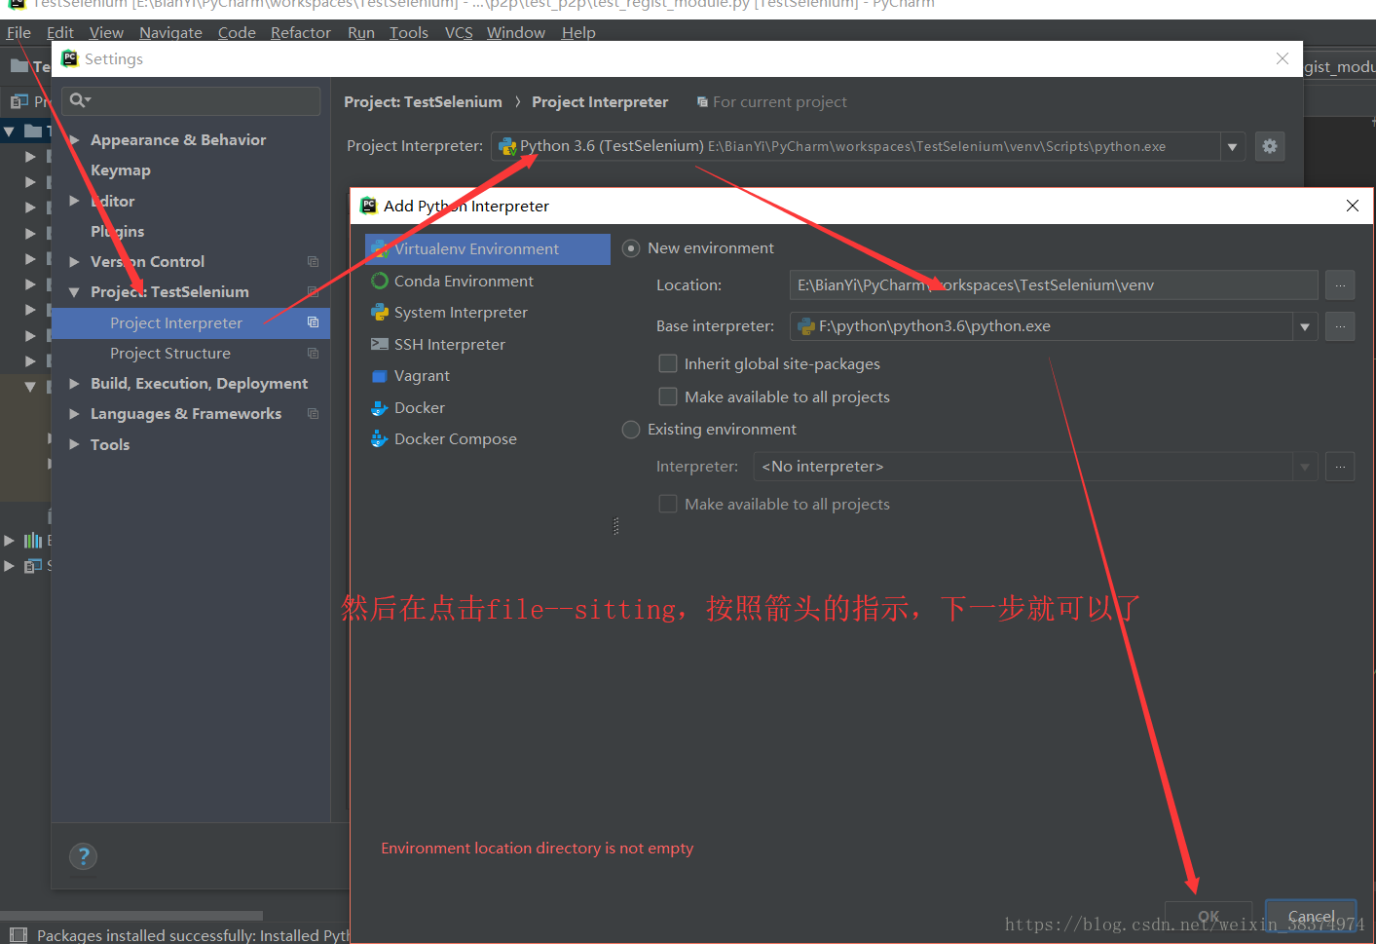Expand the Version Control settings node
1376x944 pixels.
[x=74, y=261]
